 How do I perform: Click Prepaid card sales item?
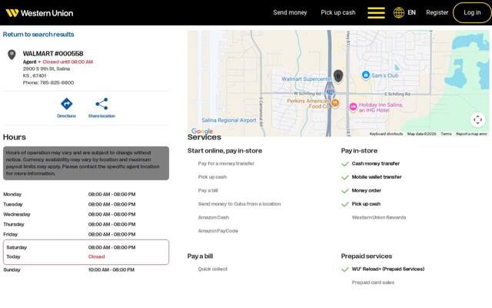[x=373, y=283]
